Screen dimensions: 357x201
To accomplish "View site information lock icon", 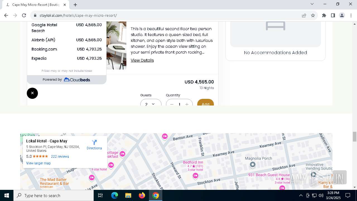I will pos(35,15).
